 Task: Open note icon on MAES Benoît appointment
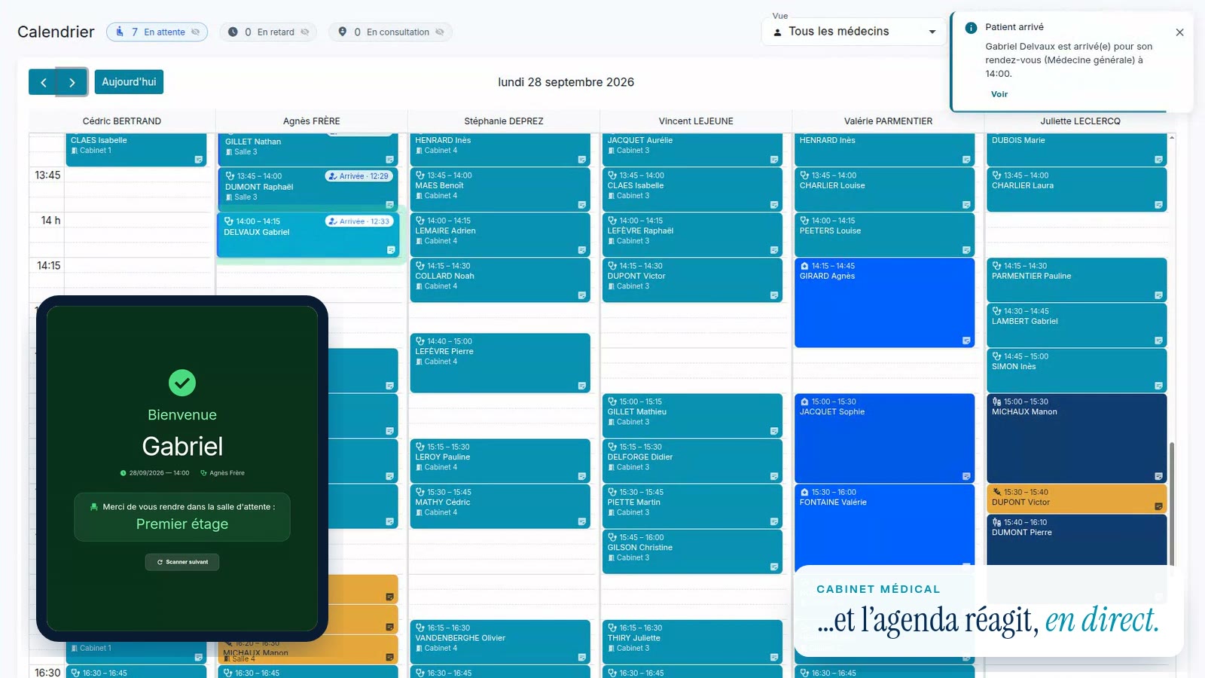(582, 205)
